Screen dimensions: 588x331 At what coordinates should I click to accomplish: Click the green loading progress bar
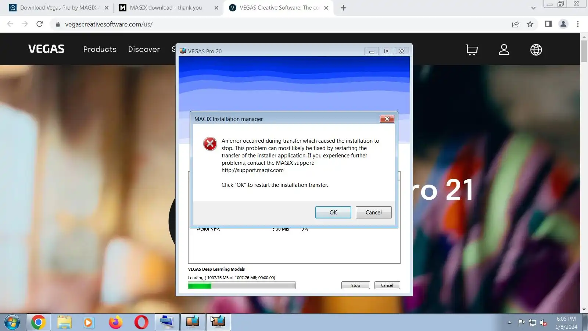click(x=241, y=285)
